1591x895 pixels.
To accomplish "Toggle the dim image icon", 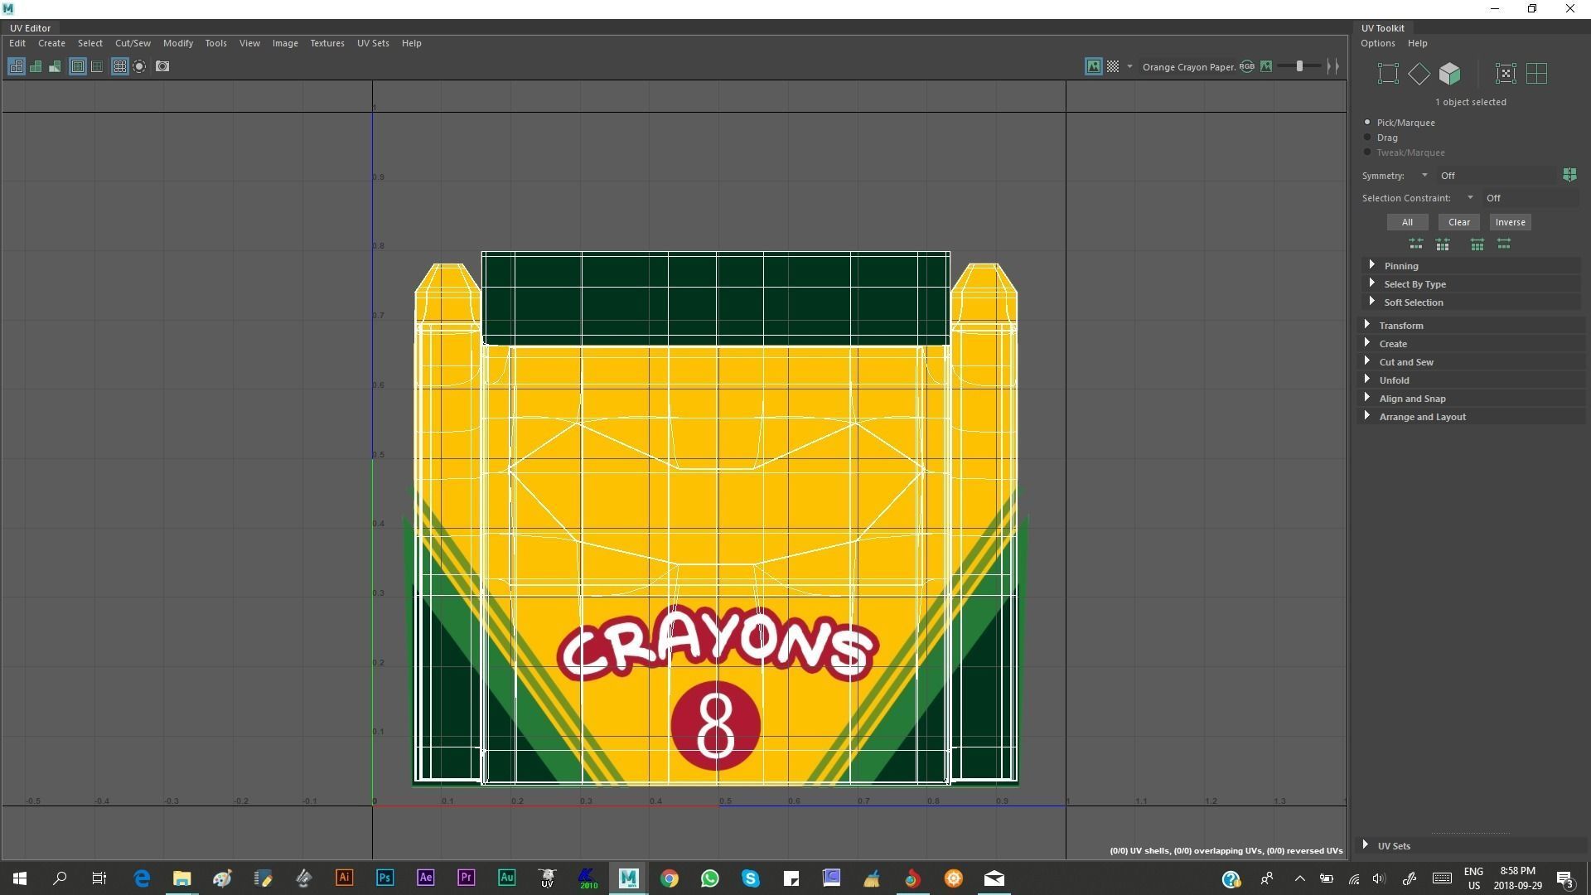I will [1266, 66].
